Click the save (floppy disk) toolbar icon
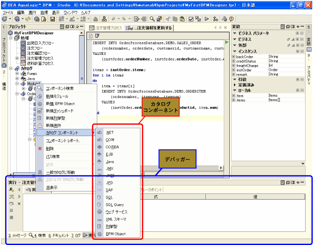 [52, 19]
